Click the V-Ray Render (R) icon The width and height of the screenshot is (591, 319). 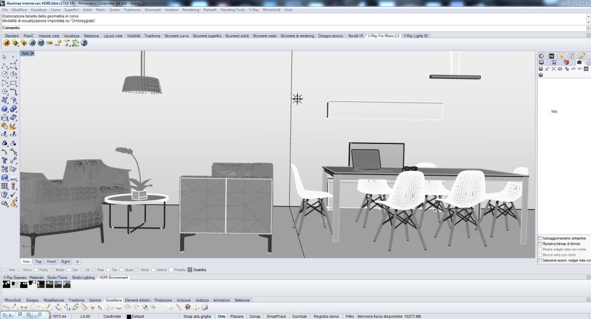pos(32,43)
